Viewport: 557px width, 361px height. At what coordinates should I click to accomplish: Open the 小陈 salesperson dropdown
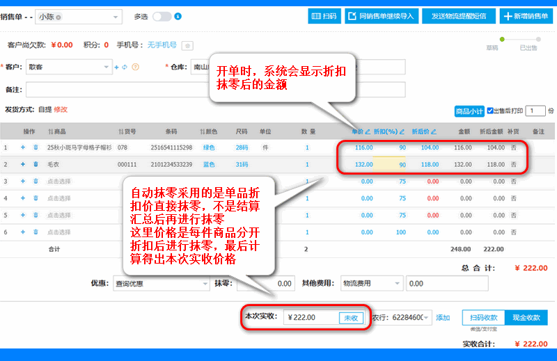click(x=79, y=17)
